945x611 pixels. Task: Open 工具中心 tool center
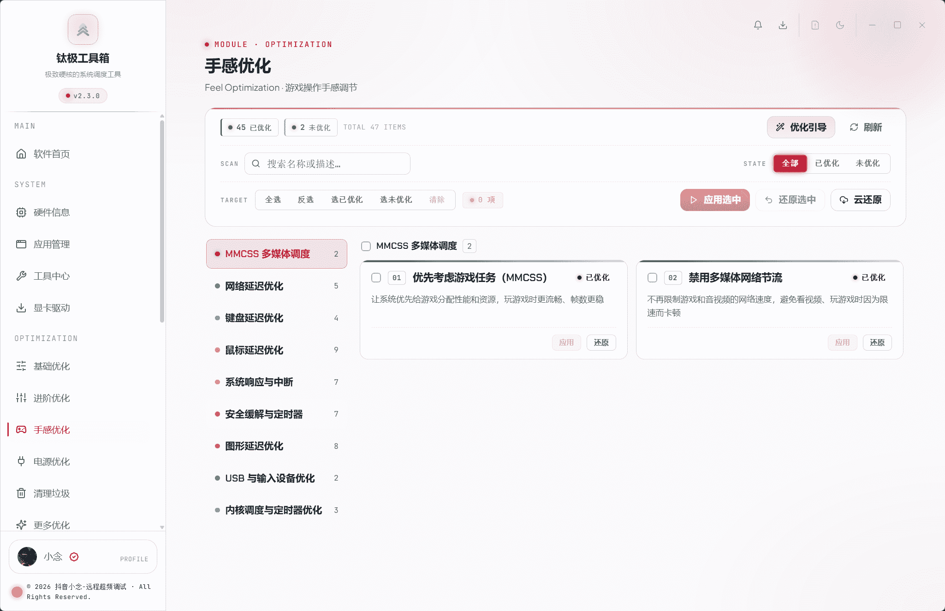83,276
